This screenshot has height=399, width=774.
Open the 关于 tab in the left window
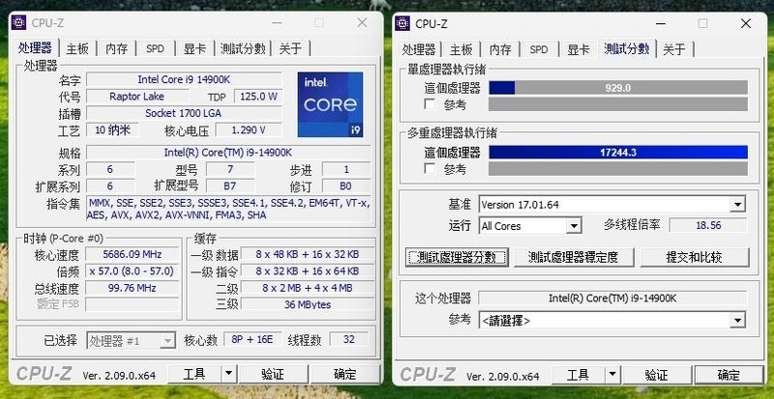pos(290,48)
